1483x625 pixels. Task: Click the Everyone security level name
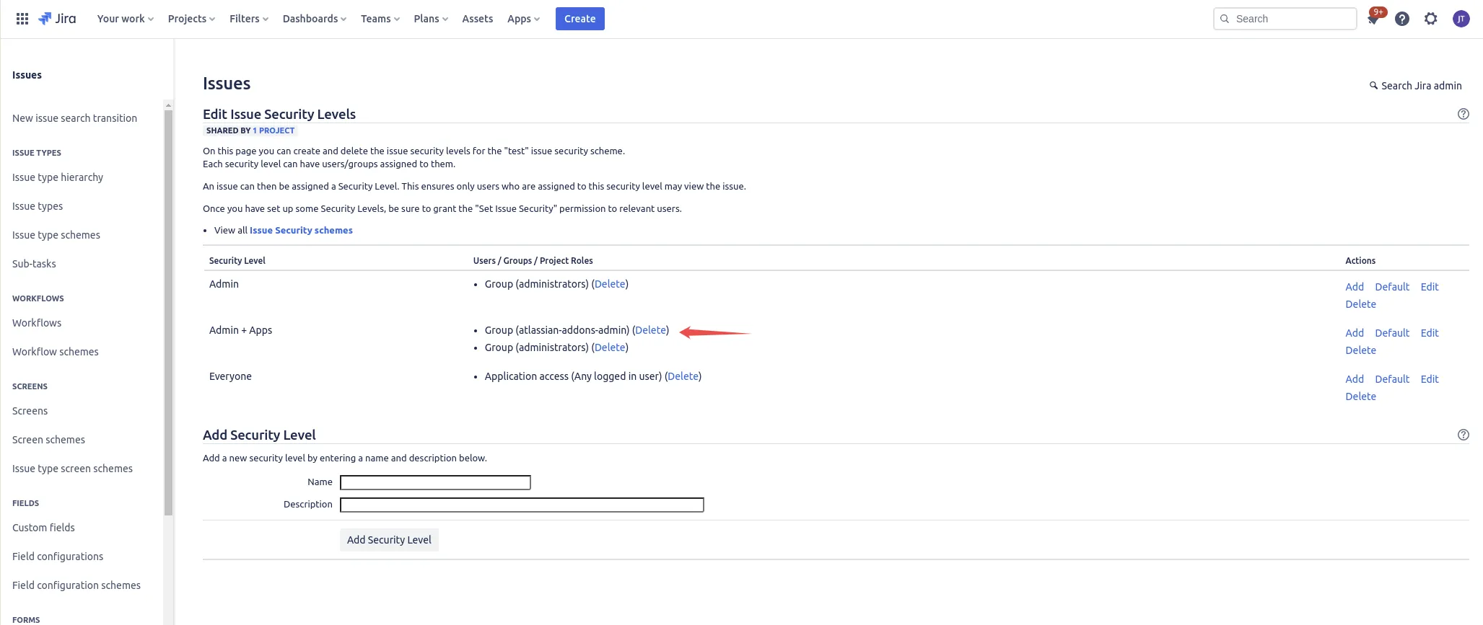pyautogui.click(x=230, y=376)
